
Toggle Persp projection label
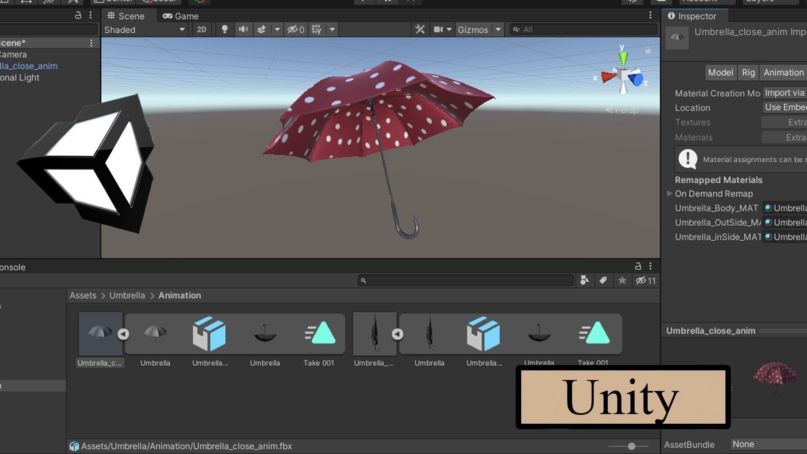click(x=622, y=110)
